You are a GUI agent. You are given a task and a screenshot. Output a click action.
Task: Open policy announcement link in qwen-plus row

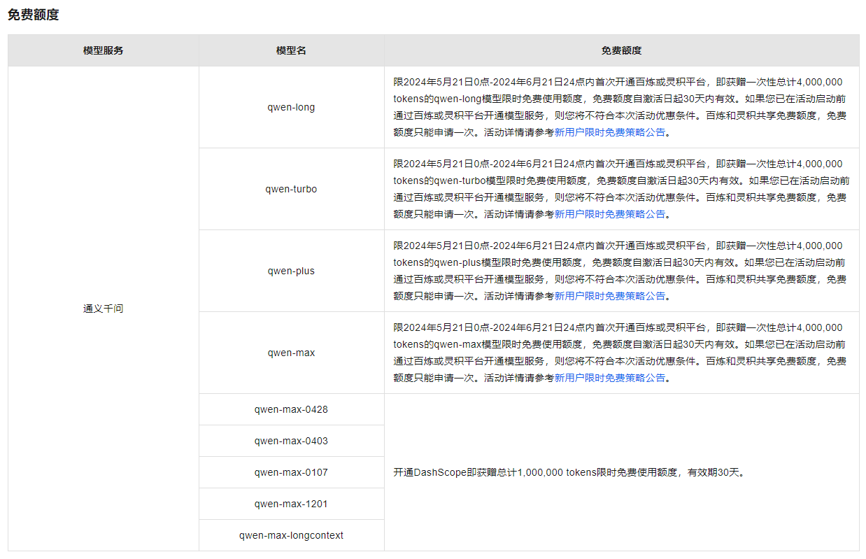tap(609, 296)
